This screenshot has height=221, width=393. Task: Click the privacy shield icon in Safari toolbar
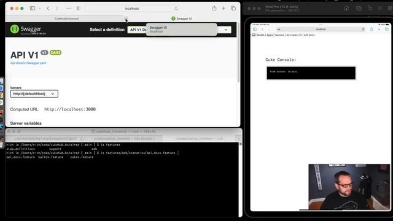tap(79, 8)
